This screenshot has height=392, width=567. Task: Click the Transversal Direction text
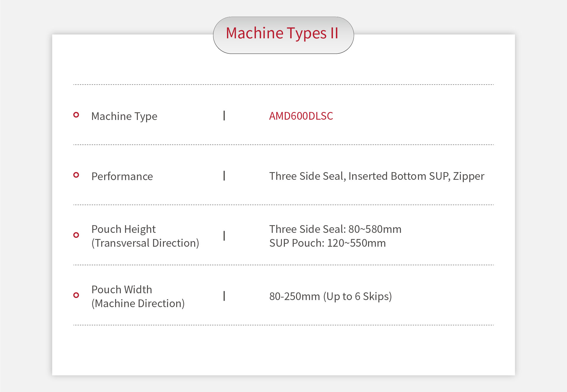tap(145, 243)
